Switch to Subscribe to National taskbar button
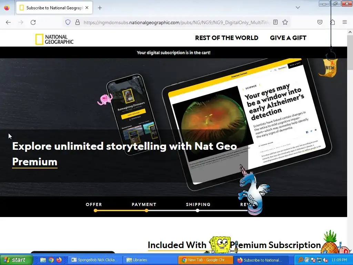The height and width of the screenshot is (265, 353). tap(261, 260)
